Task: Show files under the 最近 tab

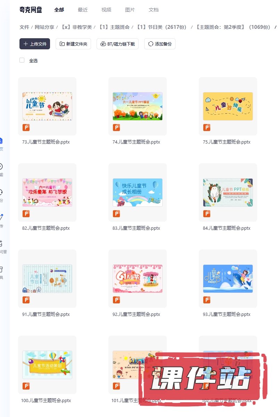Action: pyautogui.click(x=83, y=10)
